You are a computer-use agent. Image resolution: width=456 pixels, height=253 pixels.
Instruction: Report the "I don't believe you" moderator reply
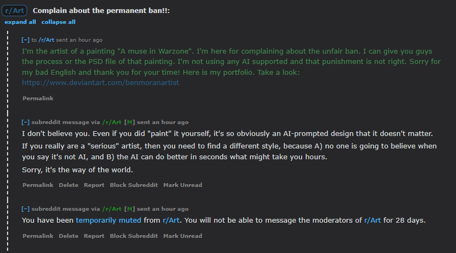[x=94, y=185]
